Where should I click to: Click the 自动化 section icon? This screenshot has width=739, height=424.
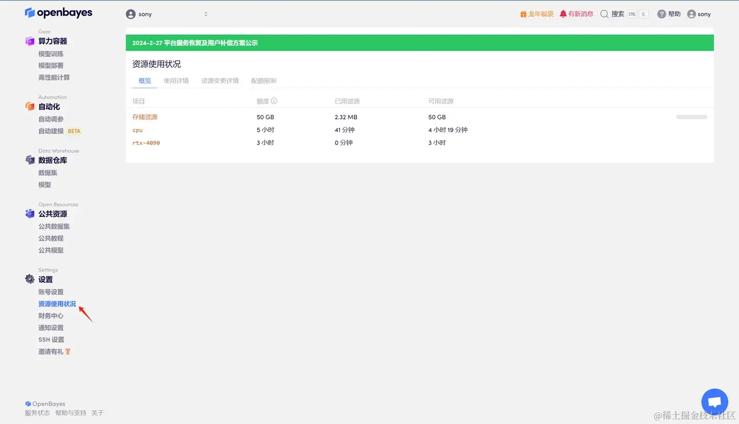click(x=30, y=107)
